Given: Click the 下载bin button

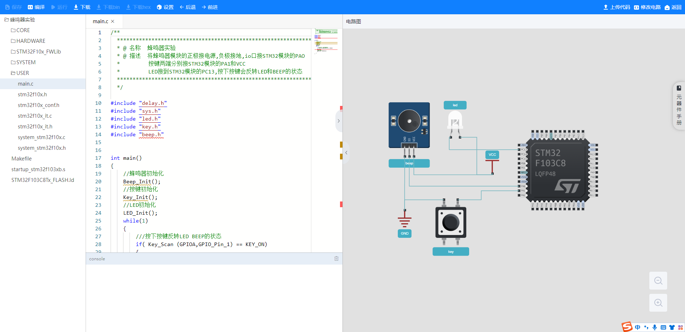Looking at the screenshot, I should 108,7.
